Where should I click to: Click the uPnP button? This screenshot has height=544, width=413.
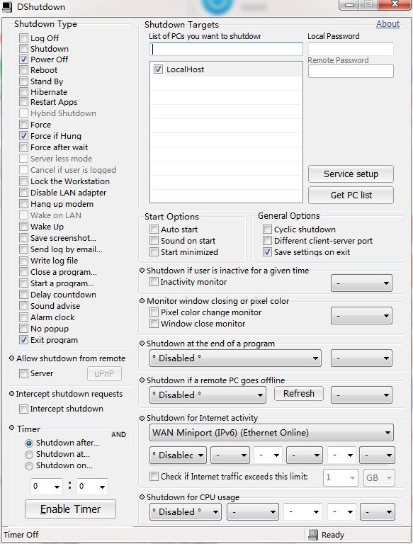104,374
